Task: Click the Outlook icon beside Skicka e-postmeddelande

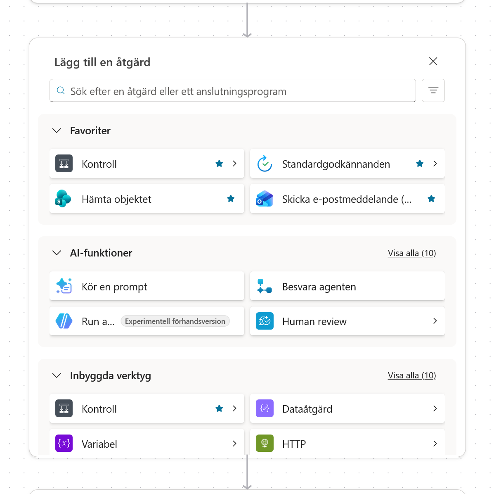Action: coord(265,199)
